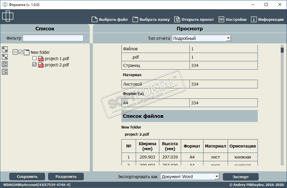Click the 209.903 width cell in row 1
287x188 pixels.
click(x=147, y=157)
